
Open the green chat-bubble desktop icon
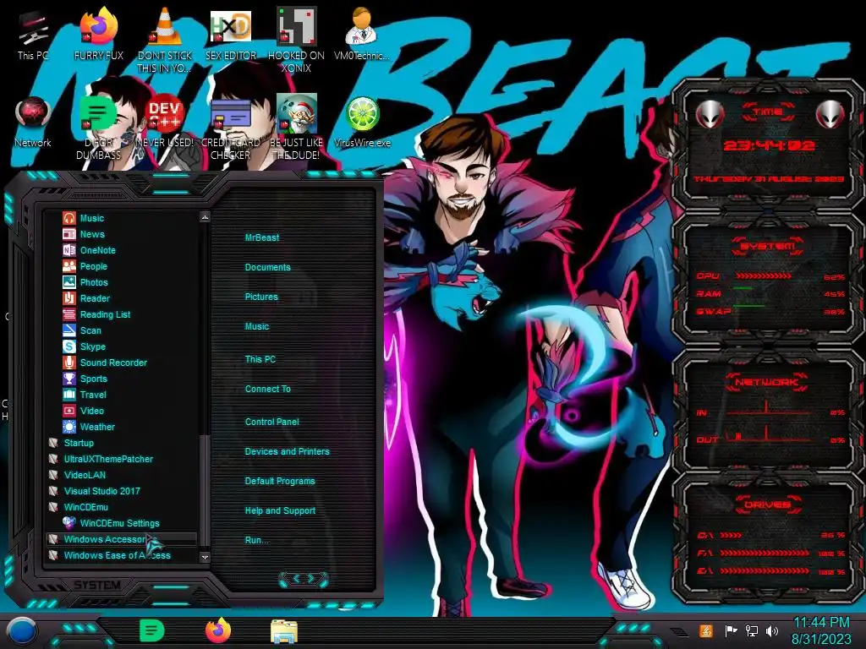pyautogui.click(x=98, y=128)
